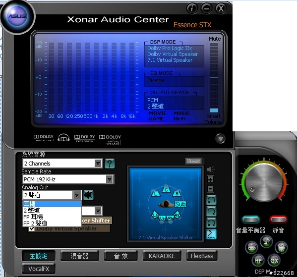
Task: Choose FP 2 聲道 from the Analog Out list
Action: (52, 223)
